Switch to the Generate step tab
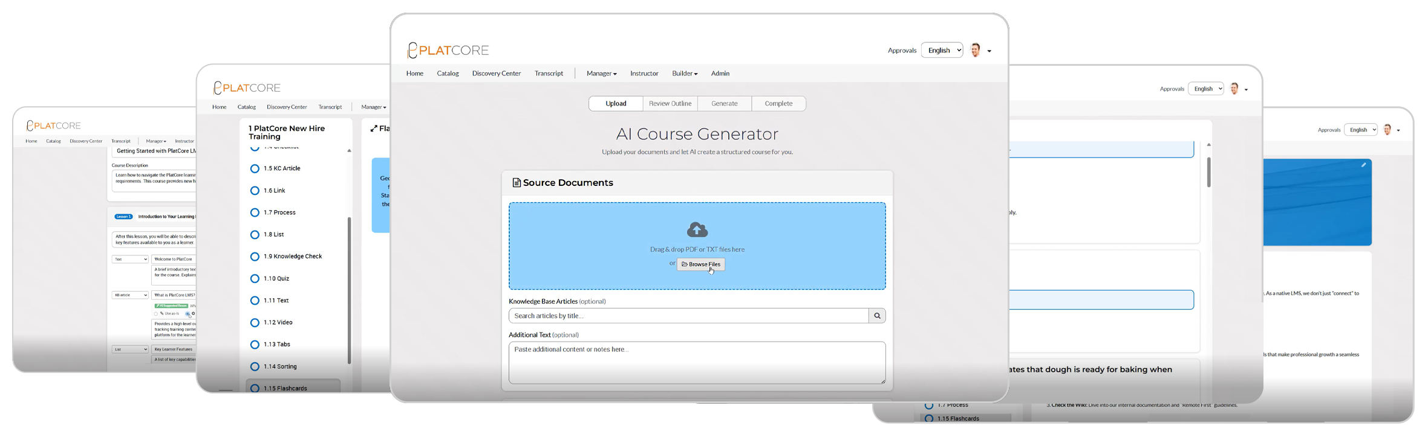 tap(725, 104)
